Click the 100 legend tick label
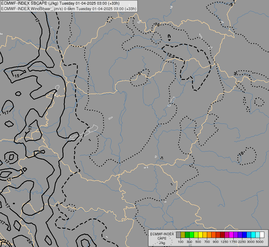The image size is (269, 247). [x=181, y=242]
